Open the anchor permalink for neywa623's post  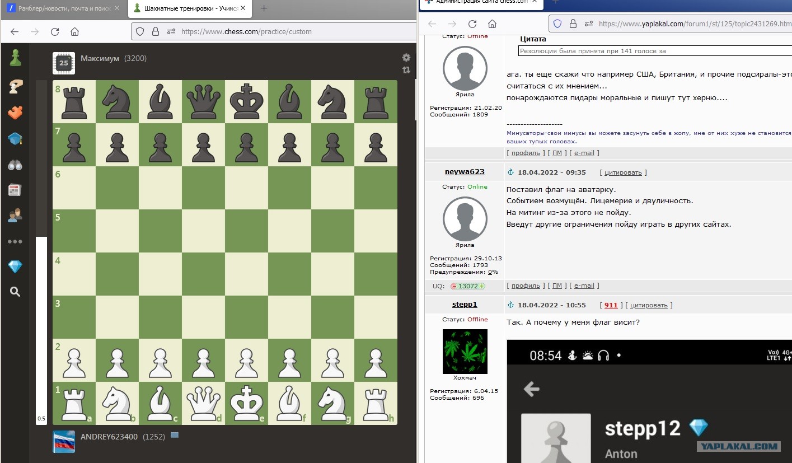[x=510, y=172]
